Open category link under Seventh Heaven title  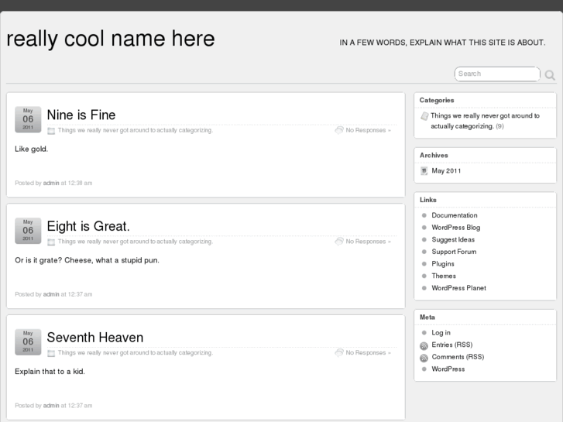point(135,353)
